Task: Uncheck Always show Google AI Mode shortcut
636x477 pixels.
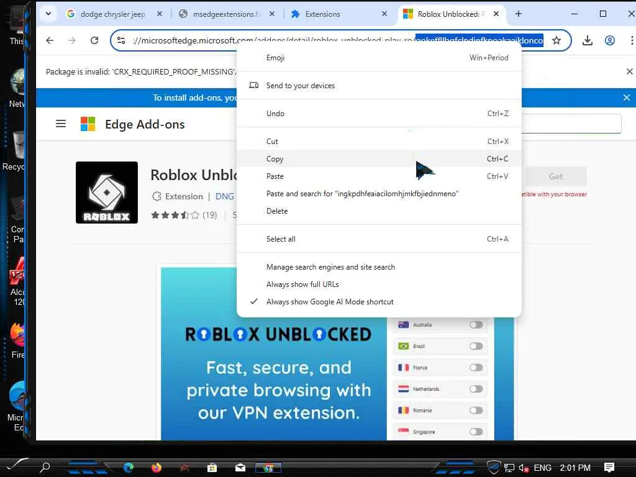Action: point(379,302)
